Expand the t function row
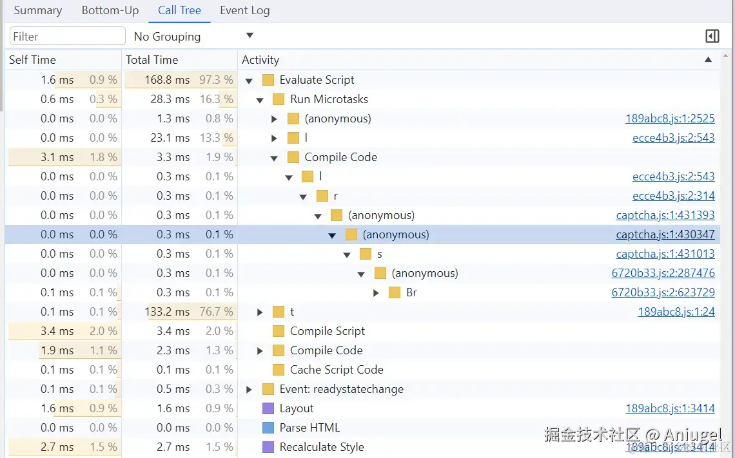The height and width of the screenshot is (458, 735). 260,312
